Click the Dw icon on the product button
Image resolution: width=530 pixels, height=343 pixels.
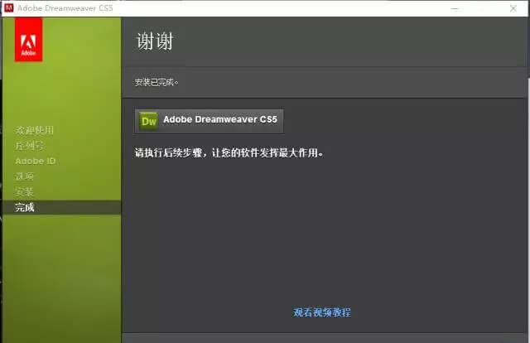149,121
